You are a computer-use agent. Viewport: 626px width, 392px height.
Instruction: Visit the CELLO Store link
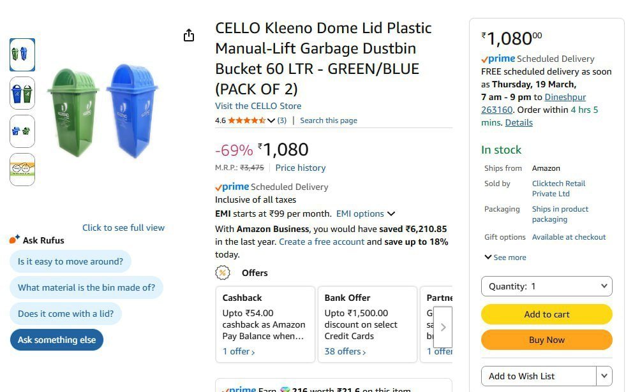click(x=258, y=106)
